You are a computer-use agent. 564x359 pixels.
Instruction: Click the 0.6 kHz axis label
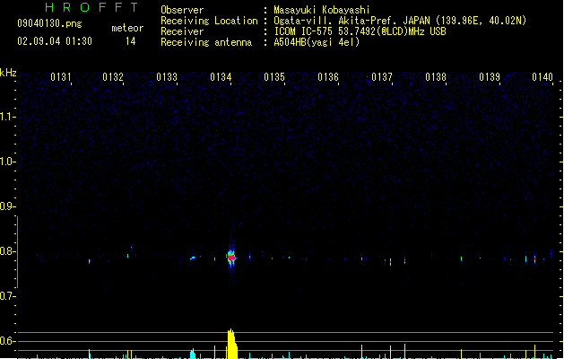point(8,341)
